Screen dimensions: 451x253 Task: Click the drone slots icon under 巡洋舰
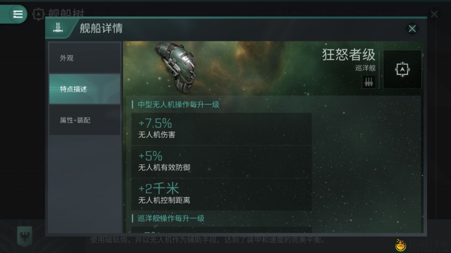pyautogui.click(x=368, y=82)
